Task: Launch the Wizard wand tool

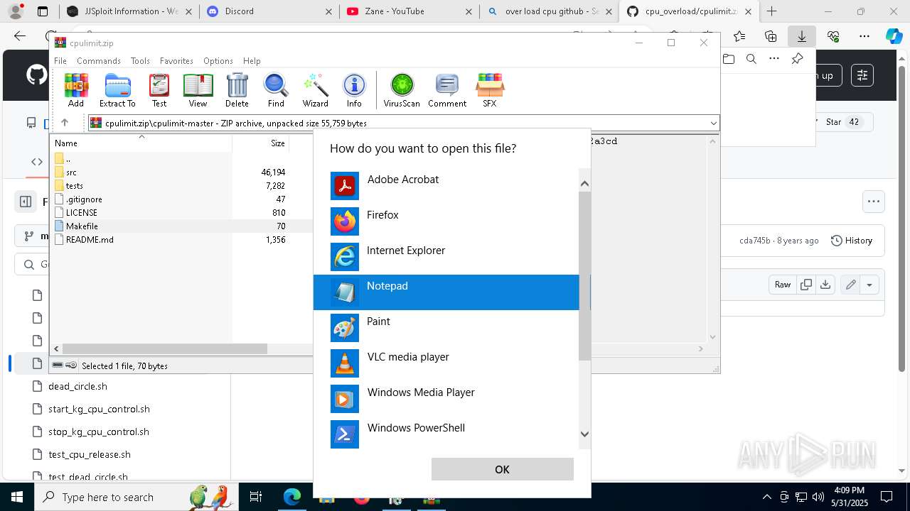Action: [x=315, y=90]
